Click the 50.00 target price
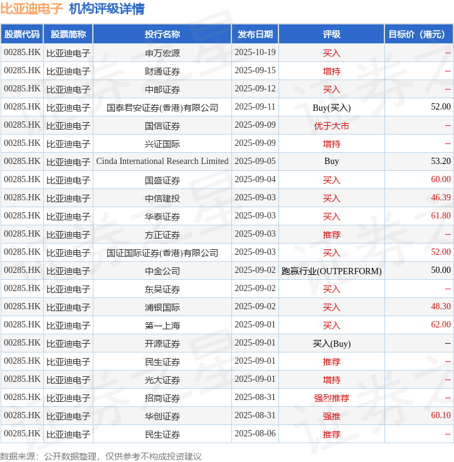This screenshot has width=454, height=462. pyautogui.click(x=441, y=270)
